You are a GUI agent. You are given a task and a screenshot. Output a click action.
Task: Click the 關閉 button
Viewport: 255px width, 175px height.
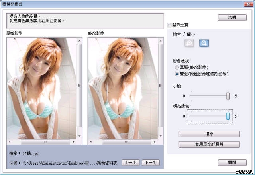(232, 163)
